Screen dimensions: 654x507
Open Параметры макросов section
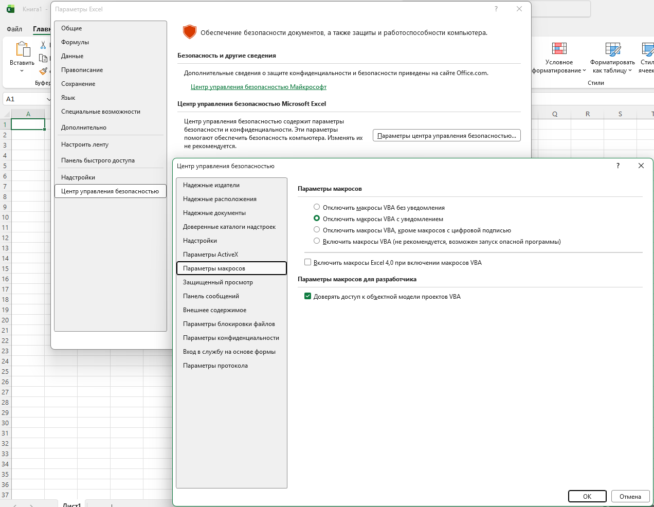click(x=231, y=268)
